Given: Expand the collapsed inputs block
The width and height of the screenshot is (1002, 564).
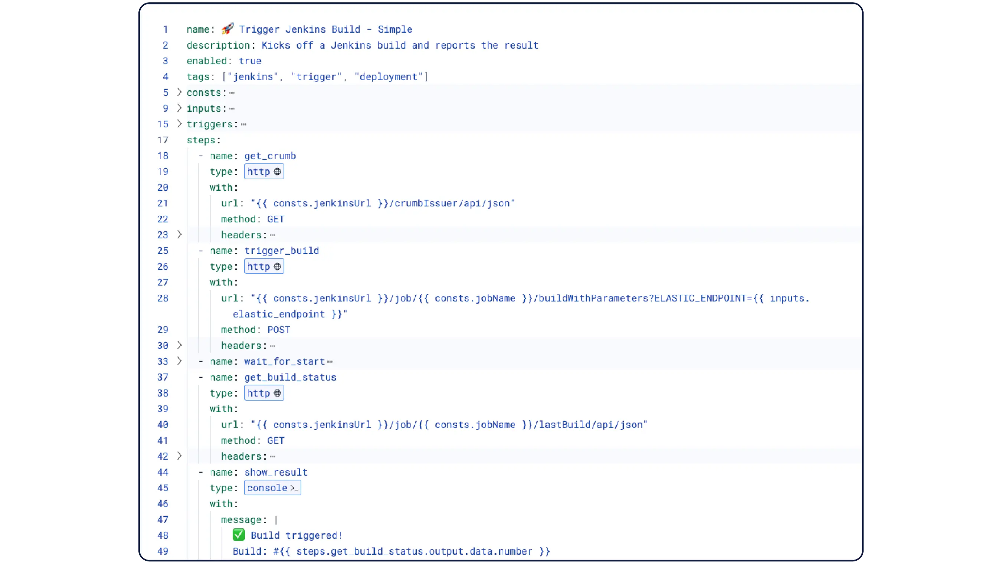Looking at the screenshot, I should (179, 108).
